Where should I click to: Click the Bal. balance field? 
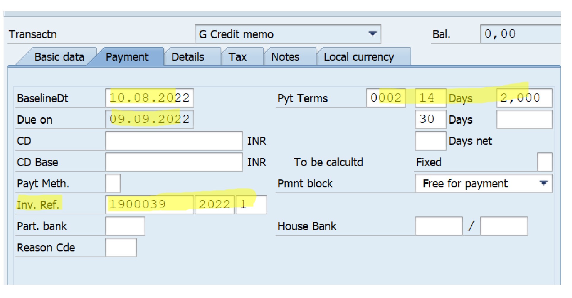tap(520, 34)
